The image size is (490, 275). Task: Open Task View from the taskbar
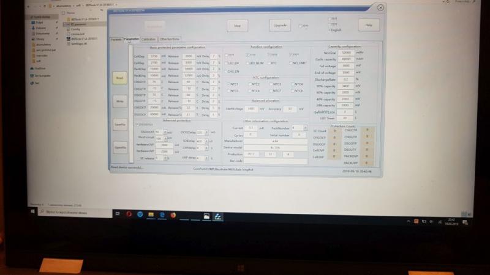[116, 213]
